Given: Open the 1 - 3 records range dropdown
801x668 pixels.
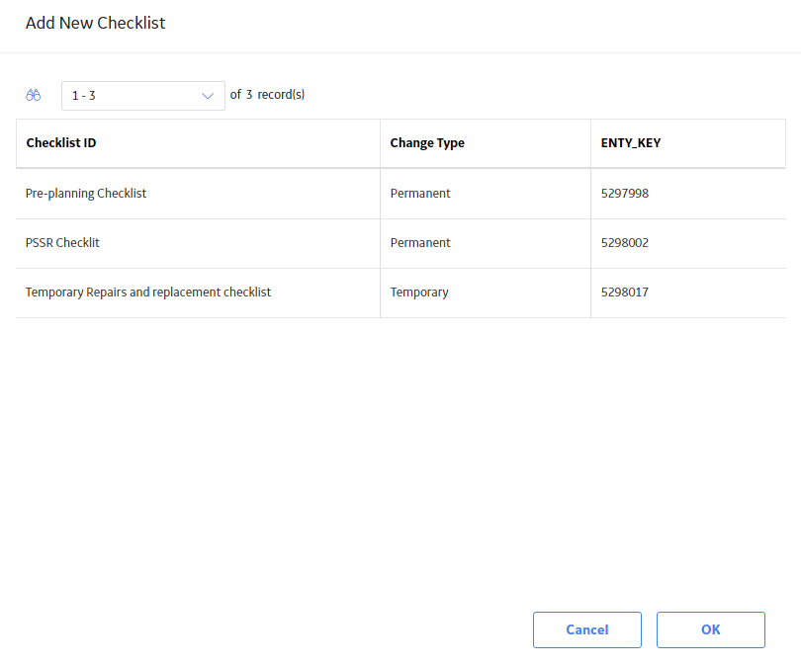Looking at the screenshot, I should click(143, 96).
